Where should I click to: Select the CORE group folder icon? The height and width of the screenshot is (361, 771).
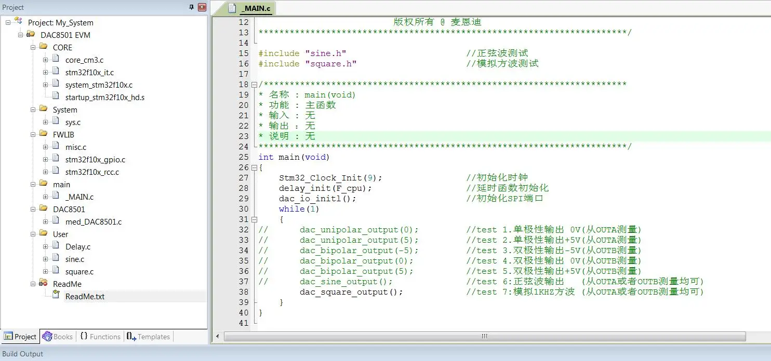click(44, 47)
